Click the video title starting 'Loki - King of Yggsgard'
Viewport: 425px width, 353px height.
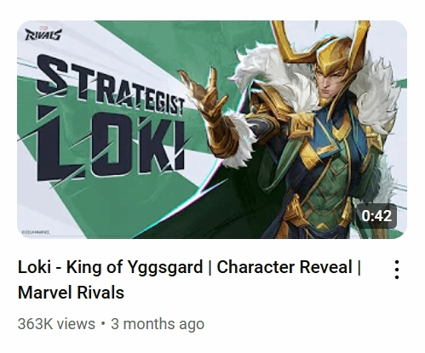click(189, 280)
